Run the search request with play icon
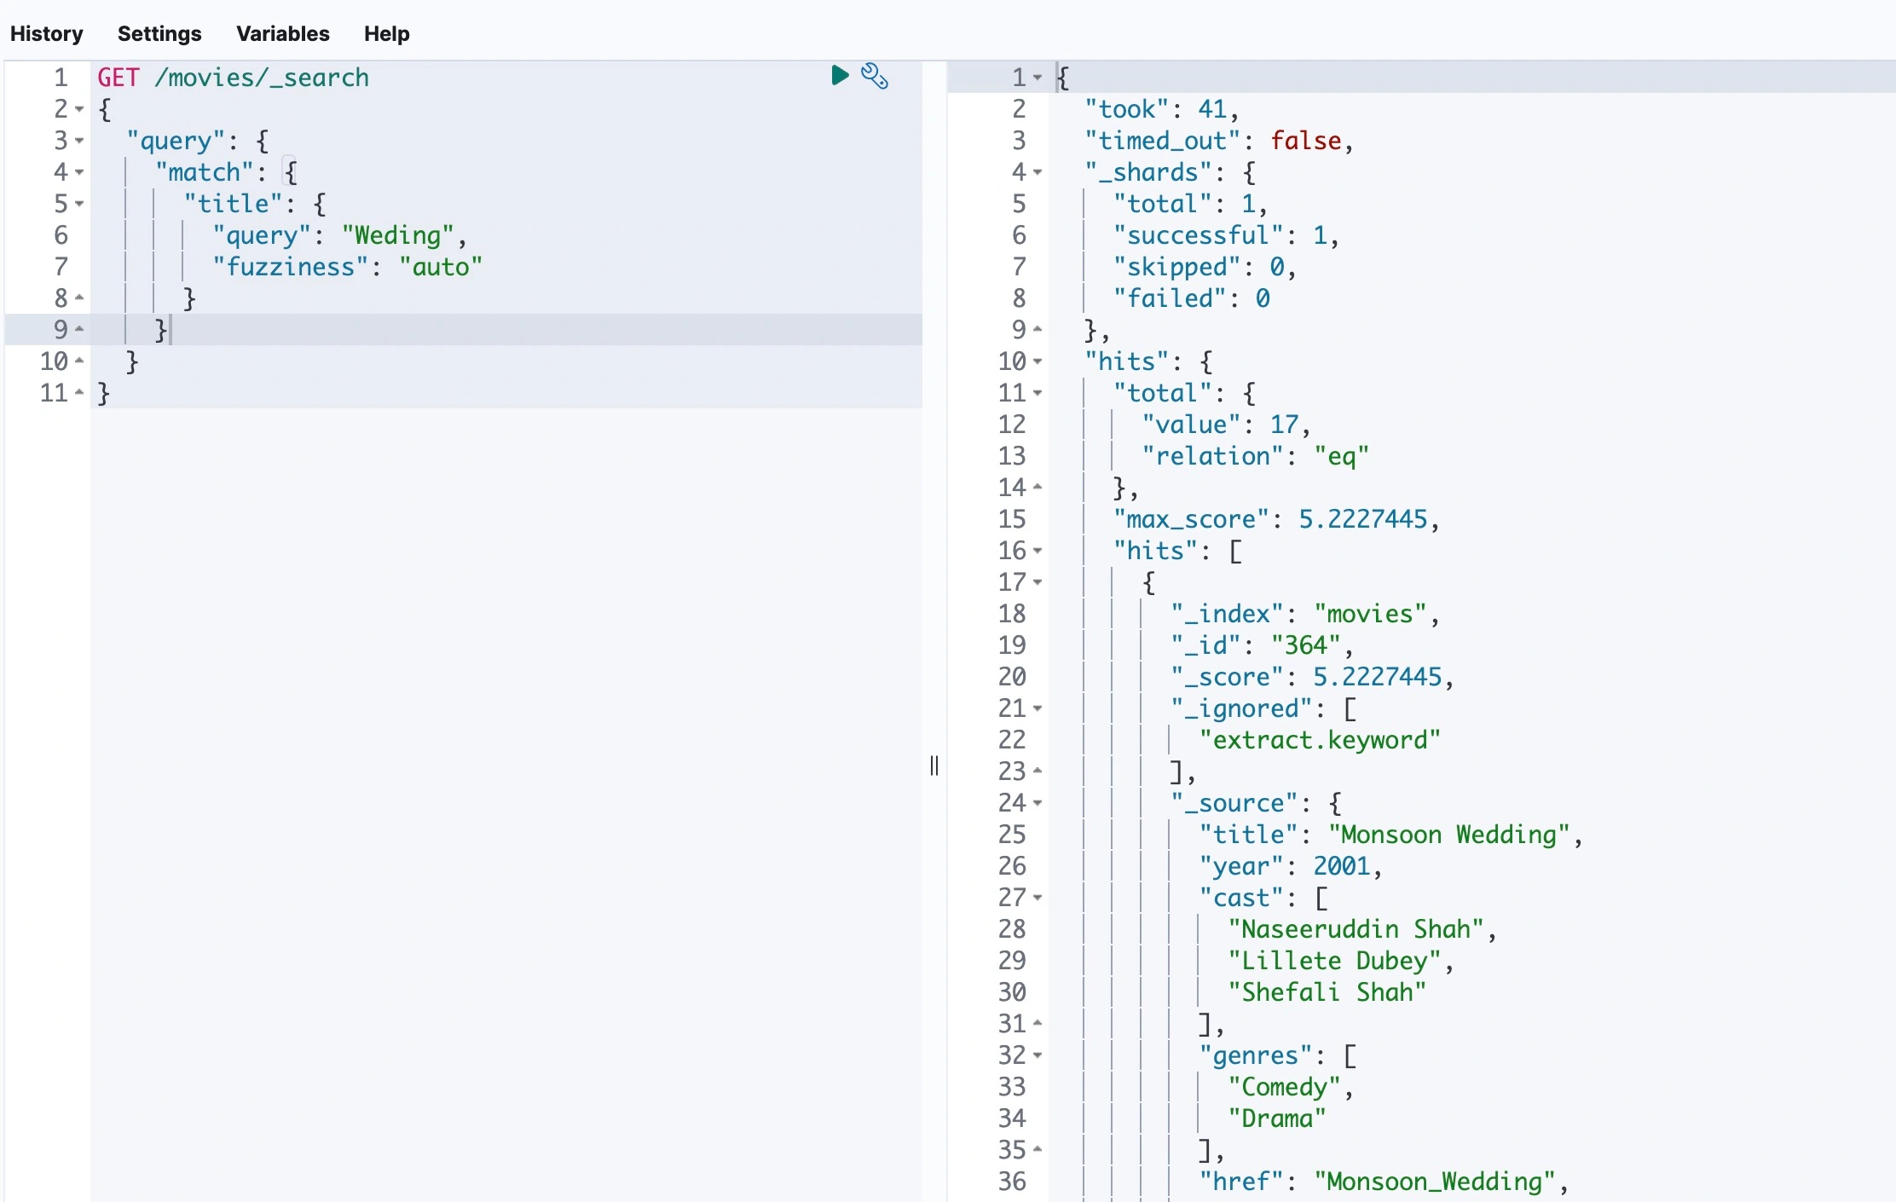The width and height of the screenshot is (1896, 1202). [x=840, y=76]
